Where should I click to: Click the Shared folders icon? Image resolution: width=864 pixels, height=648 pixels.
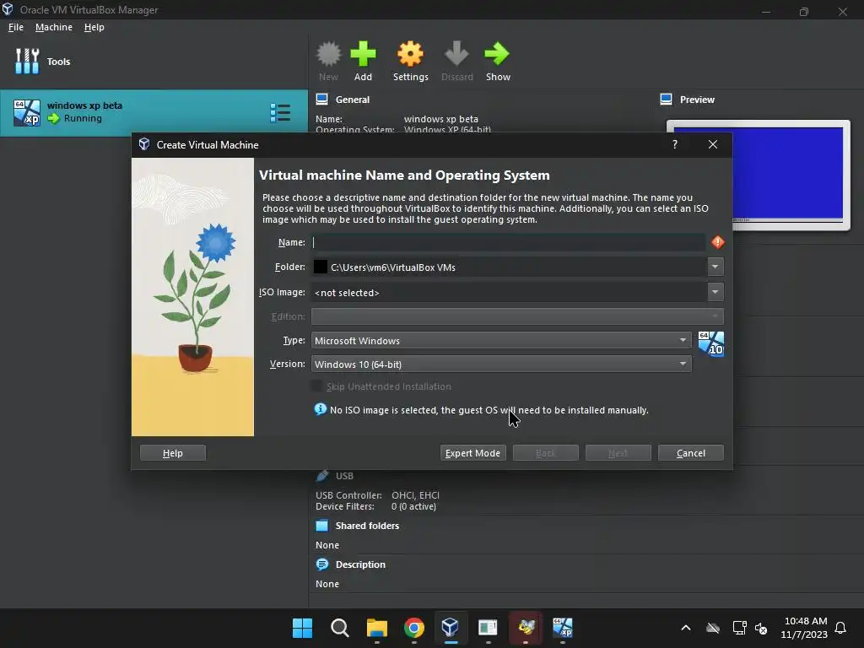(321, 525)
